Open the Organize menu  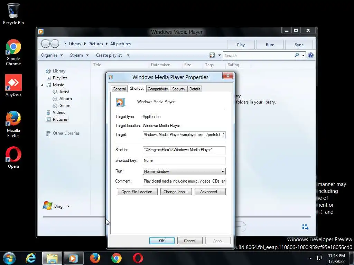click(52, 55)
